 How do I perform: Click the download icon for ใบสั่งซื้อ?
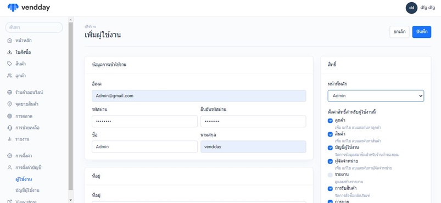9,52
